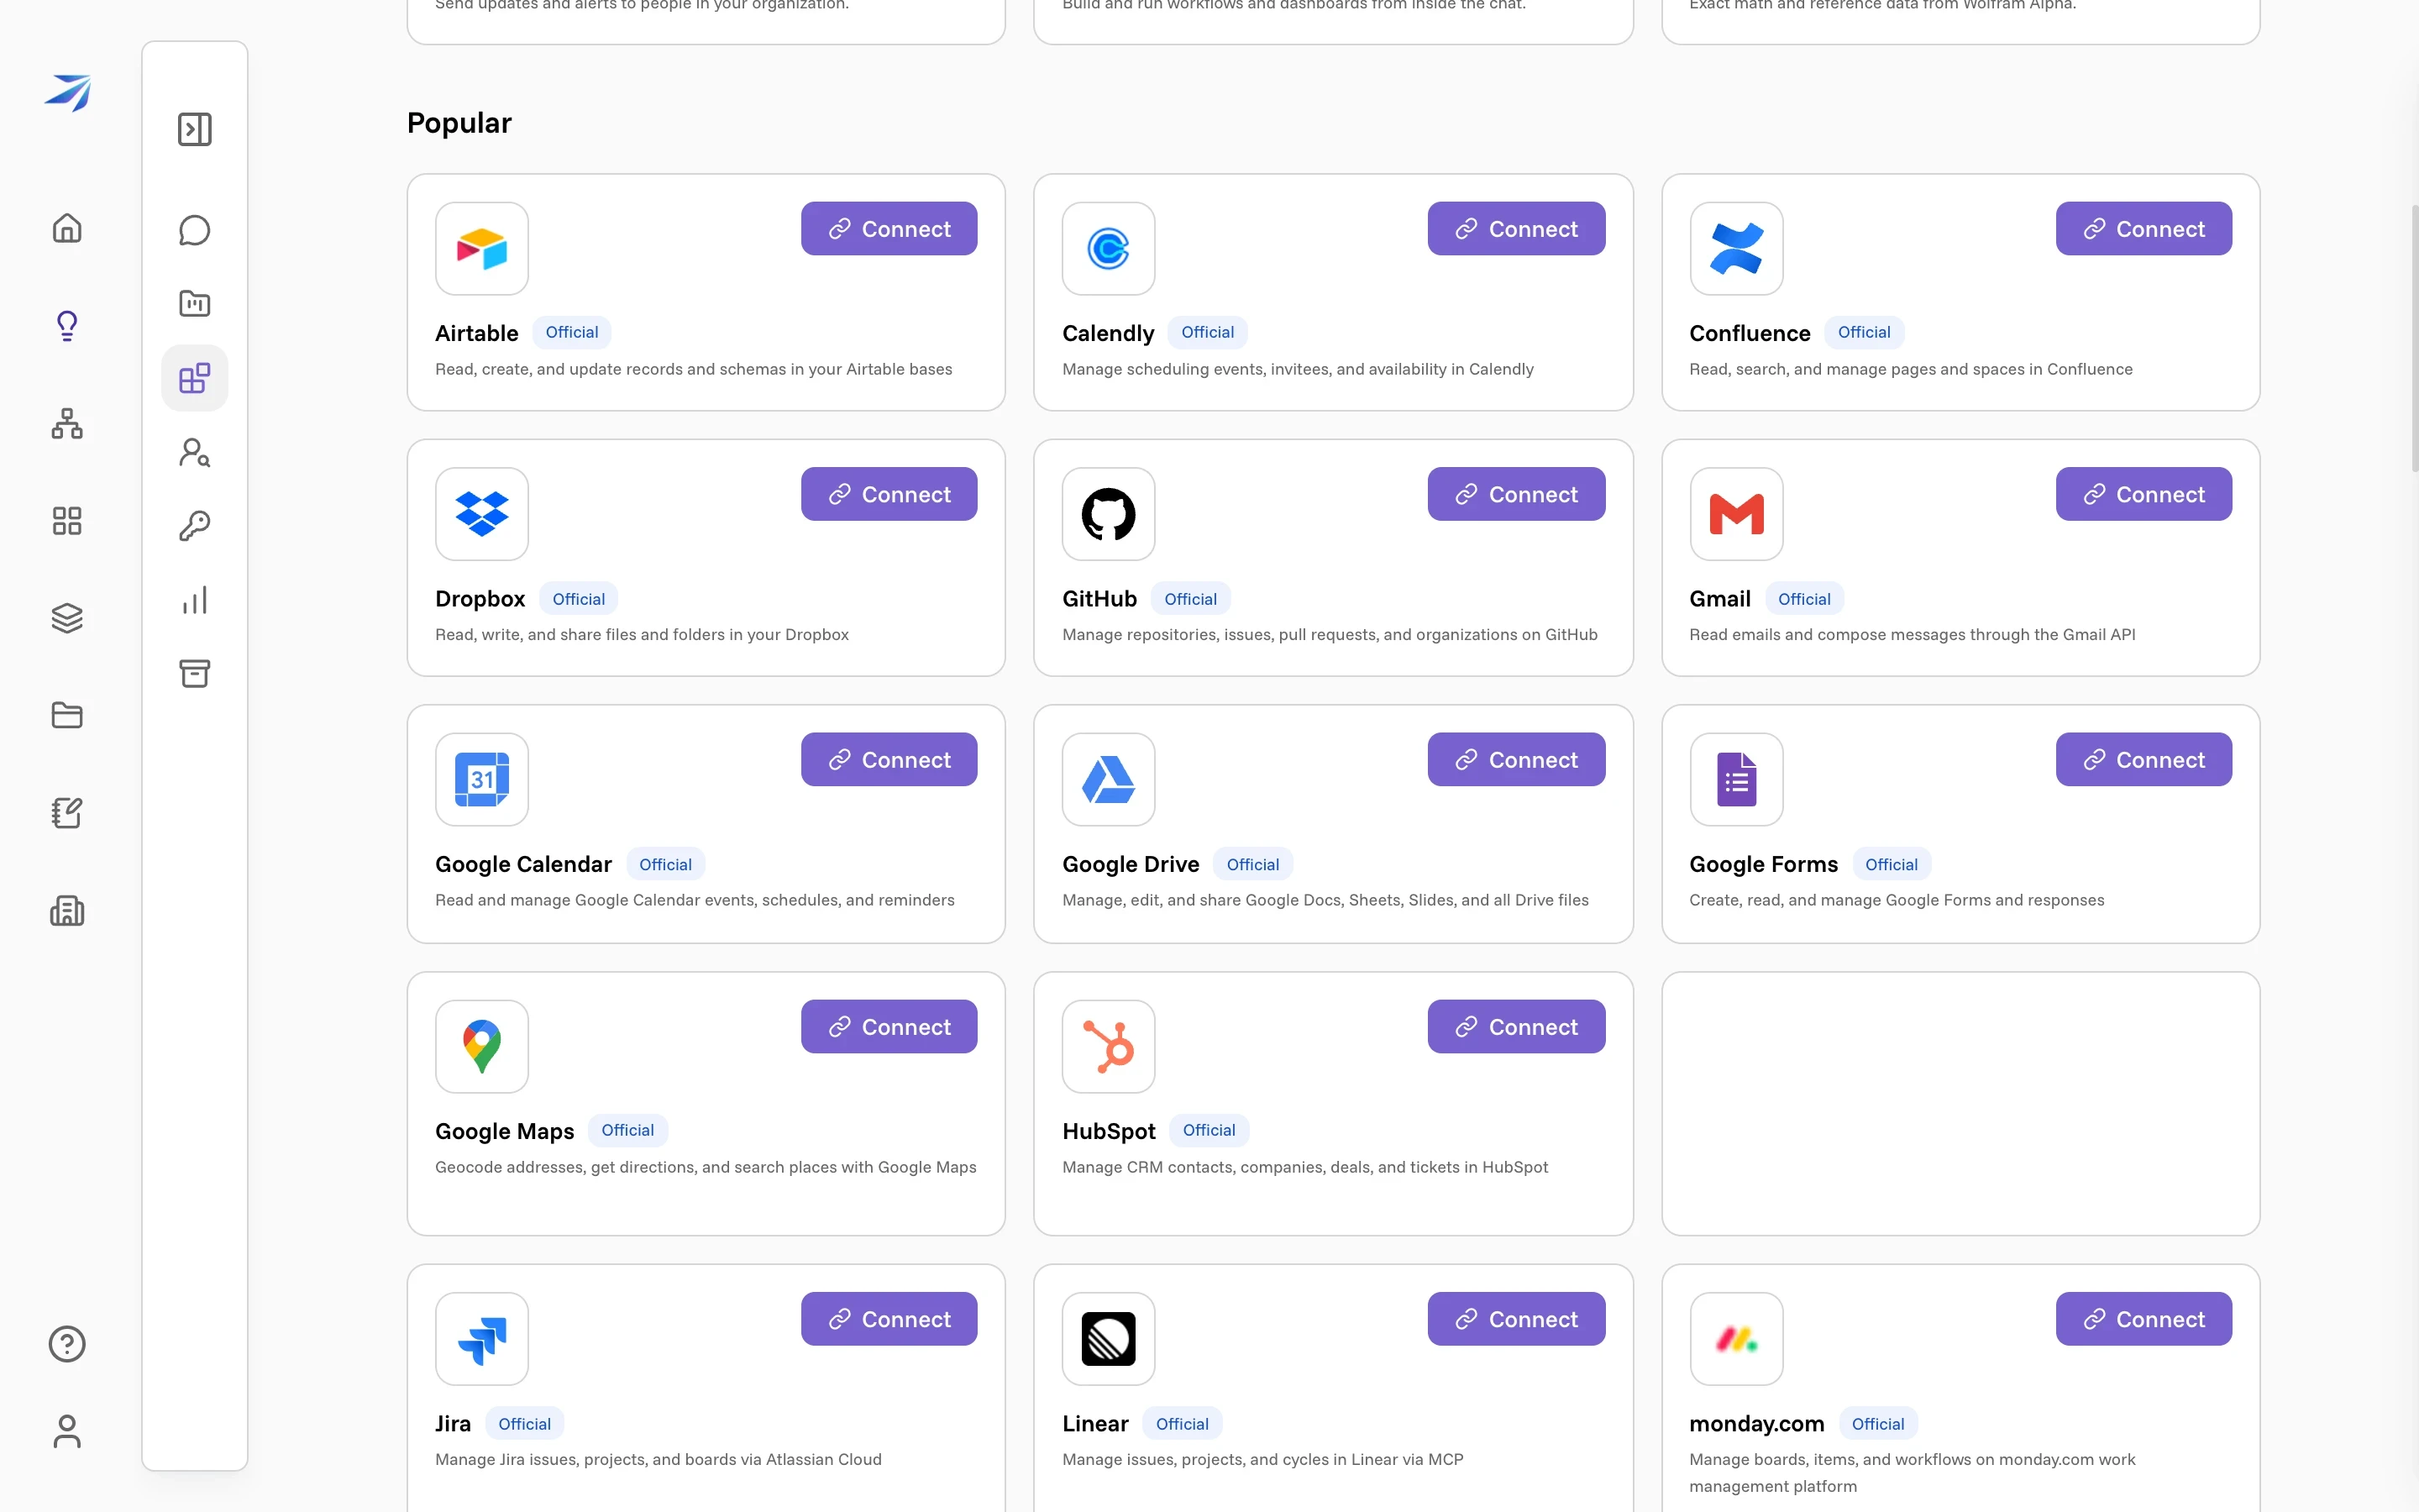Click the monday.com logo icon
This screenshot has height=1512, width=2419.
1736,1339
